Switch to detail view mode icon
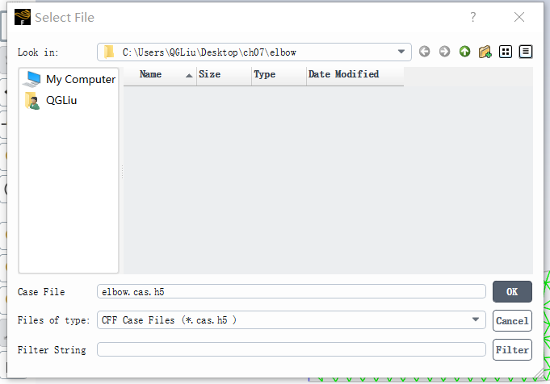 coord(526,52)
